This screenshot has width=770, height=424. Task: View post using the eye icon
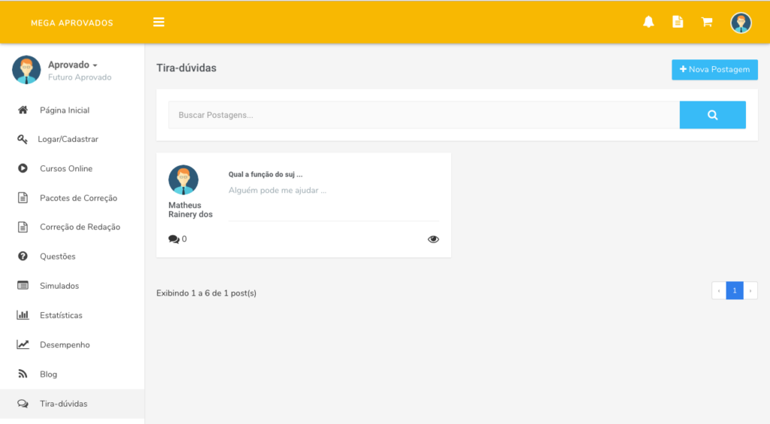433,239
